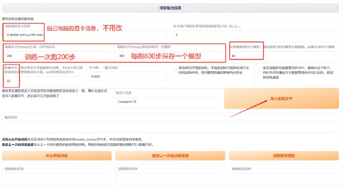The height and width of the screenshot is (191, 345).
Task: Click the 训练输出信息 box under 继续上一次的训练进度
Action: [x=170, y=177]
